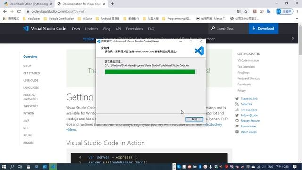This screenshot has height=170, width=302.
Task: Go to VS Code in Action link
Action: pos(248,60)
